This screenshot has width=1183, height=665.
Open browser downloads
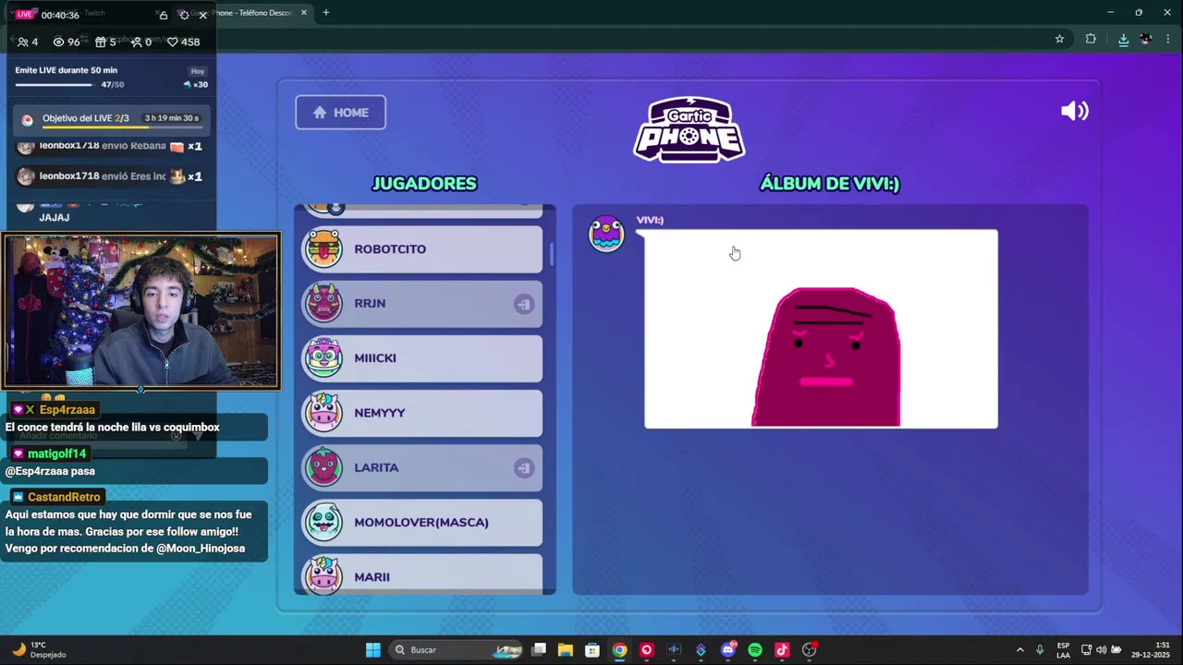(1123, 39)
